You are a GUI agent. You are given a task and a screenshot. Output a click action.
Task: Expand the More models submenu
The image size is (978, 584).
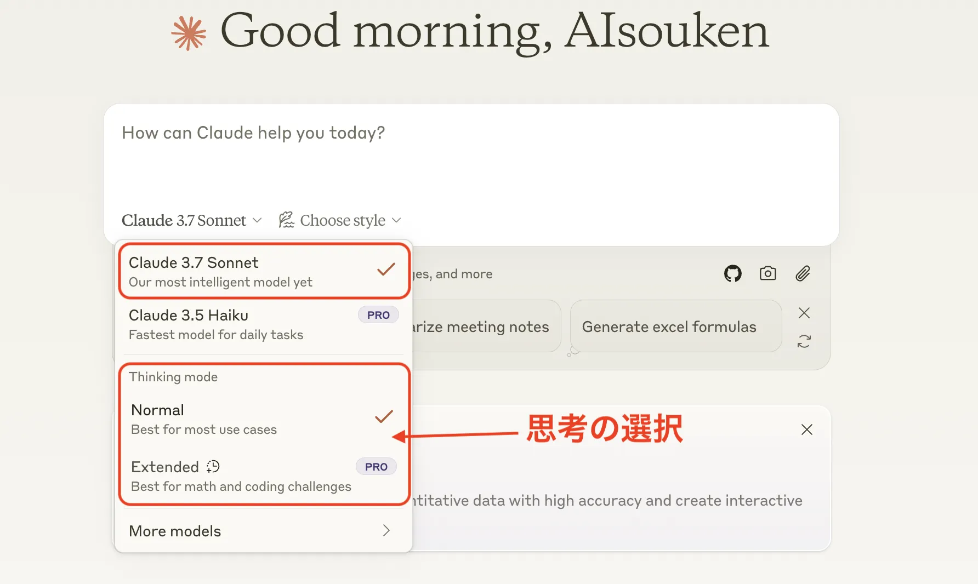(x=263, y=531)
